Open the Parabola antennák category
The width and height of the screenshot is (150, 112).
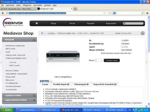[x=13, y=86]
